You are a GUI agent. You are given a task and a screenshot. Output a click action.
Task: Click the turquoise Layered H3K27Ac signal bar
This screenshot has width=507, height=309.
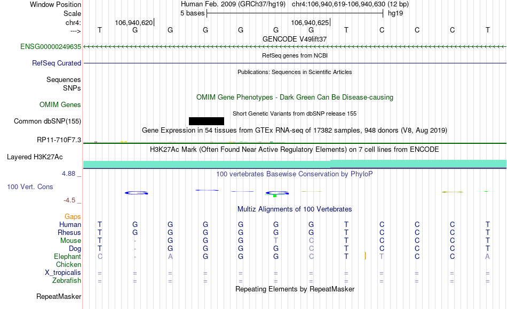click(x=295, y=164)
